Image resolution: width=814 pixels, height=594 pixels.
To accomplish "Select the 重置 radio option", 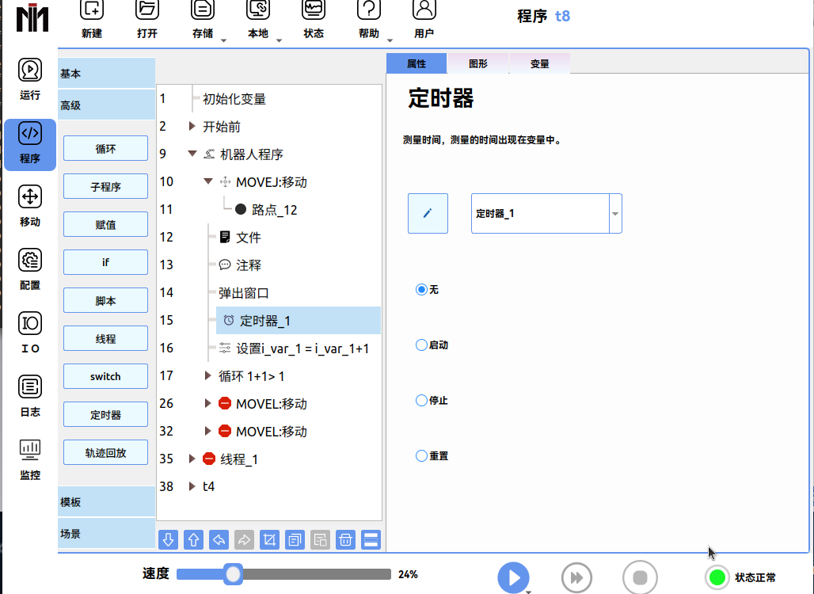I will [x=422, y=456].
